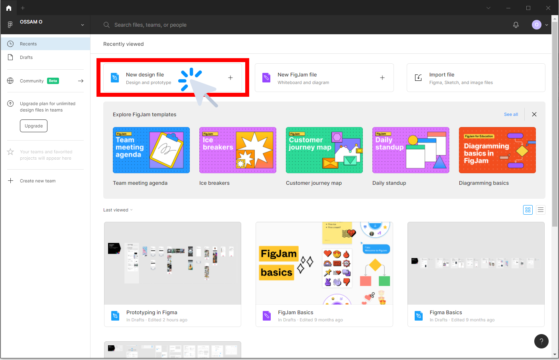Viewport: 559px width, 360px height.
Task: Click the favorites star icon
Action: click(x=10, y=152)
